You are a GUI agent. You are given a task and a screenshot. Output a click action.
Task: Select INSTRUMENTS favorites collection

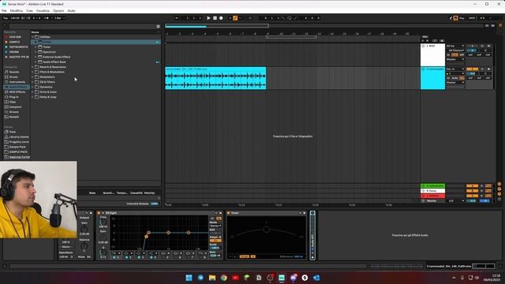[x=18, y=47]
